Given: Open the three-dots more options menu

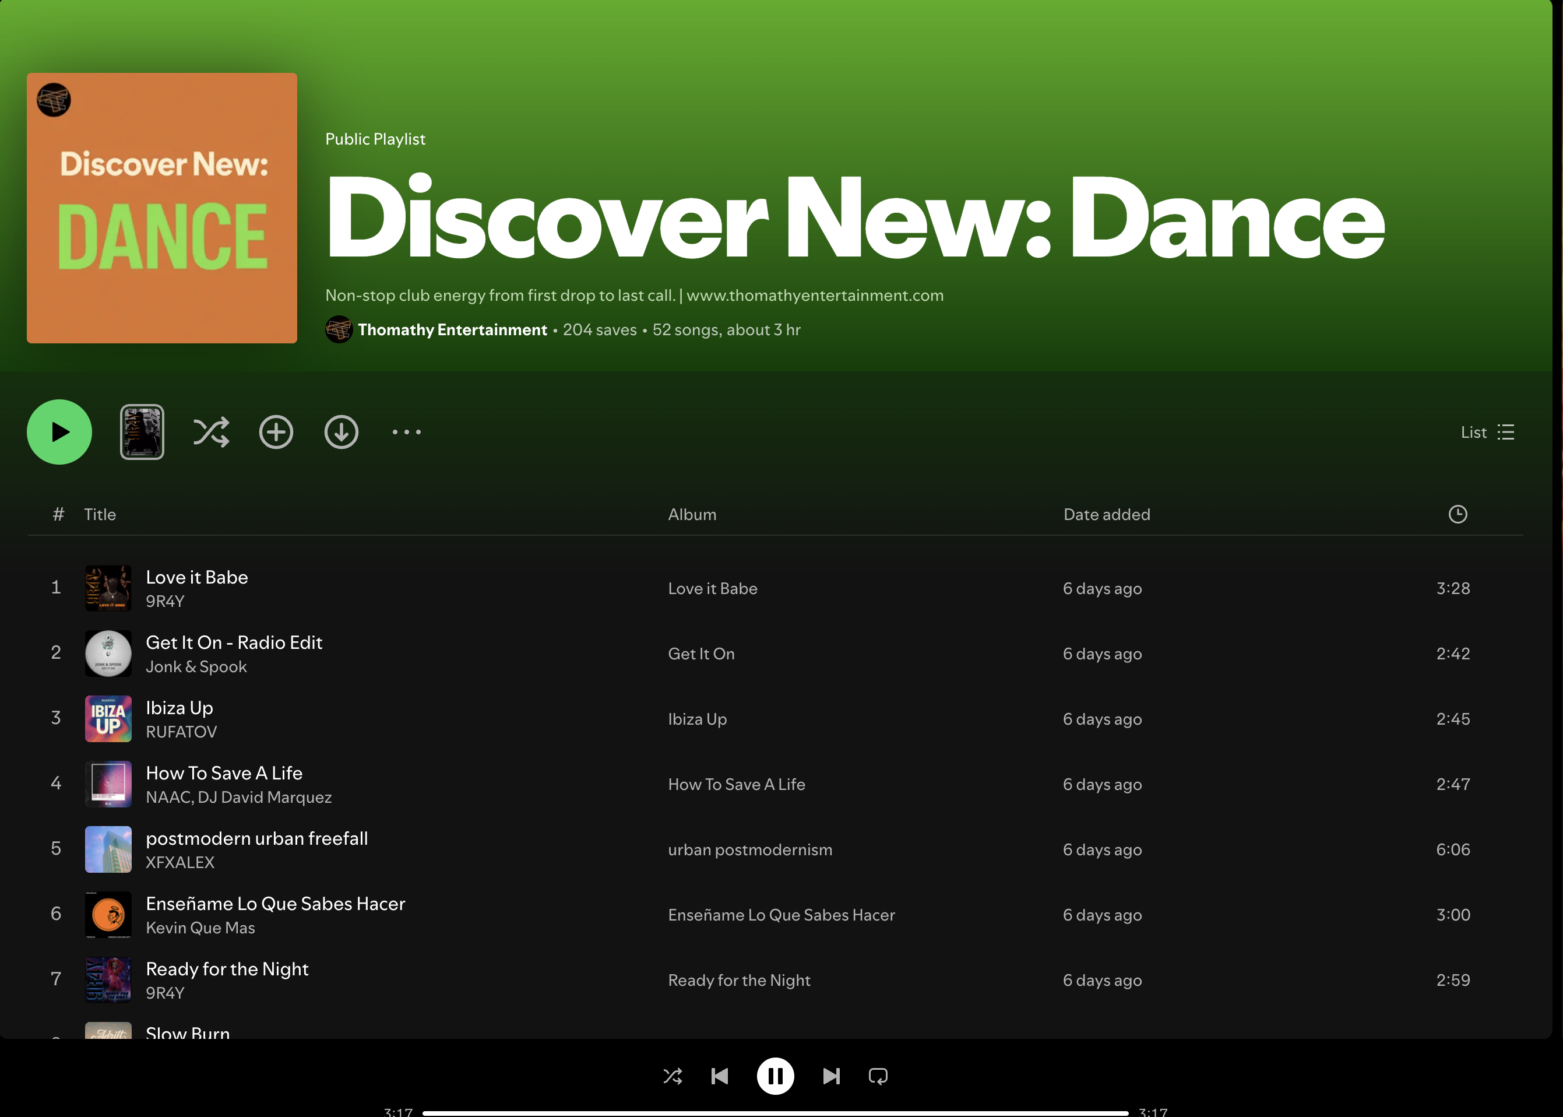Looking at the screenshot, I should click(406, 432).
